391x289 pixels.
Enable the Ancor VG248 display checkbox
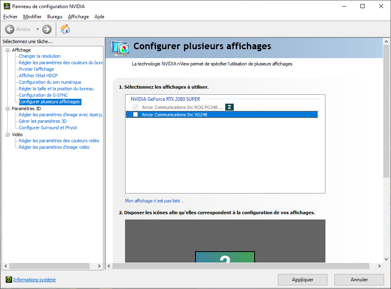point(135,115)
